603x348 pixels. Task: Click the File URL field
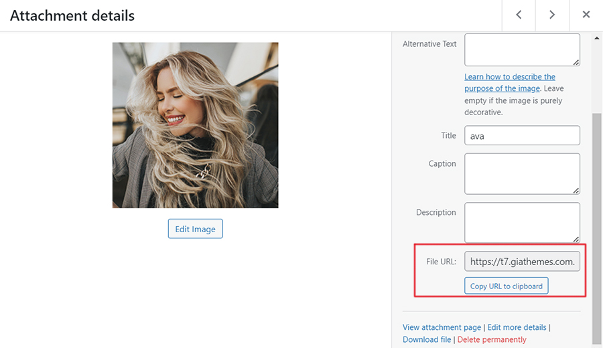[521, 262]
